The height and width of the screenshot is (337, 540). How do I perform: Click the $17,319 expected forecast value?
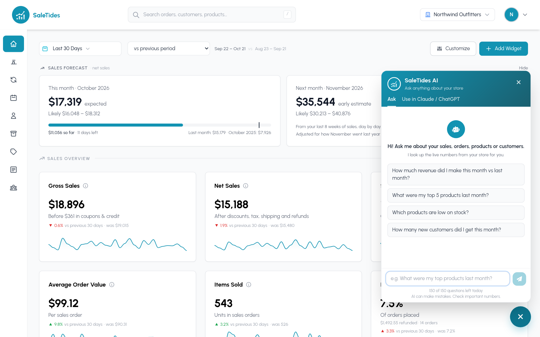[x=65, y=102]
